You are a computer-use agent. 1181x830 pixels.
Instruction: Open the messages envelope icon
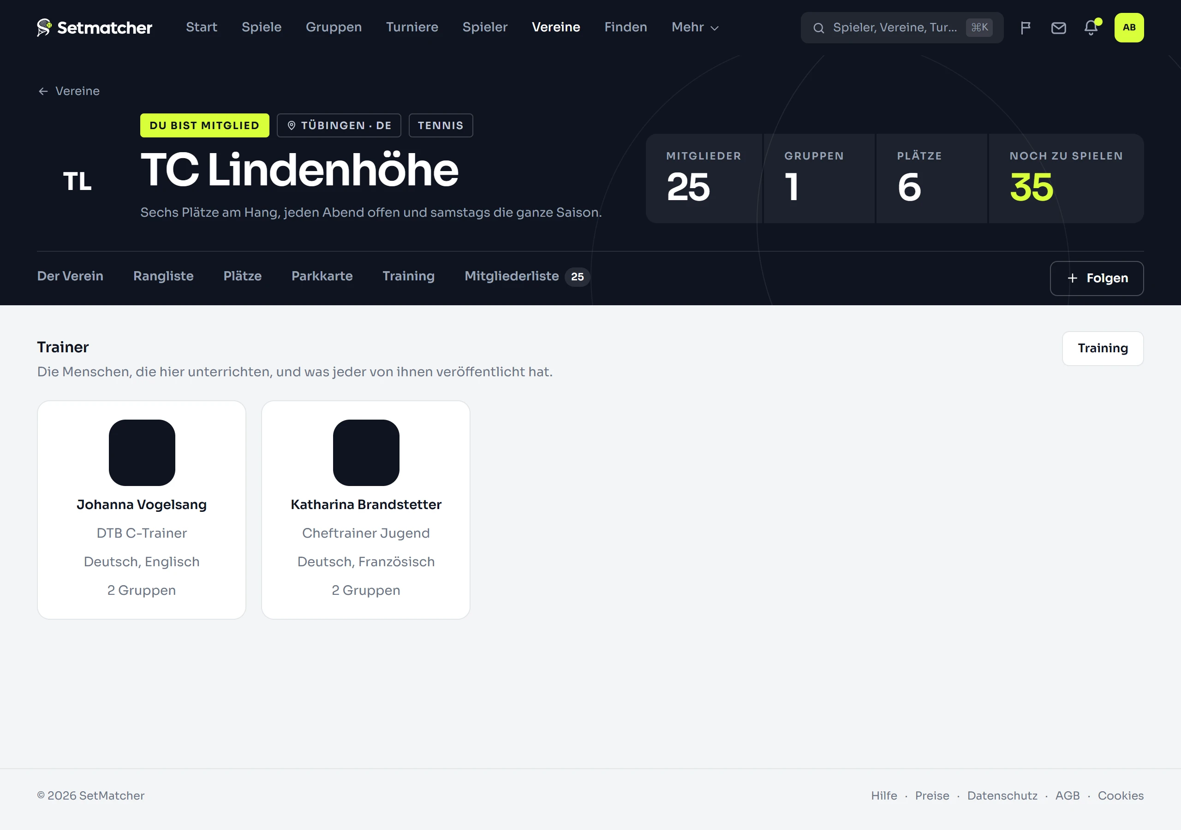pyautogui.click(x=1058, y=28)
